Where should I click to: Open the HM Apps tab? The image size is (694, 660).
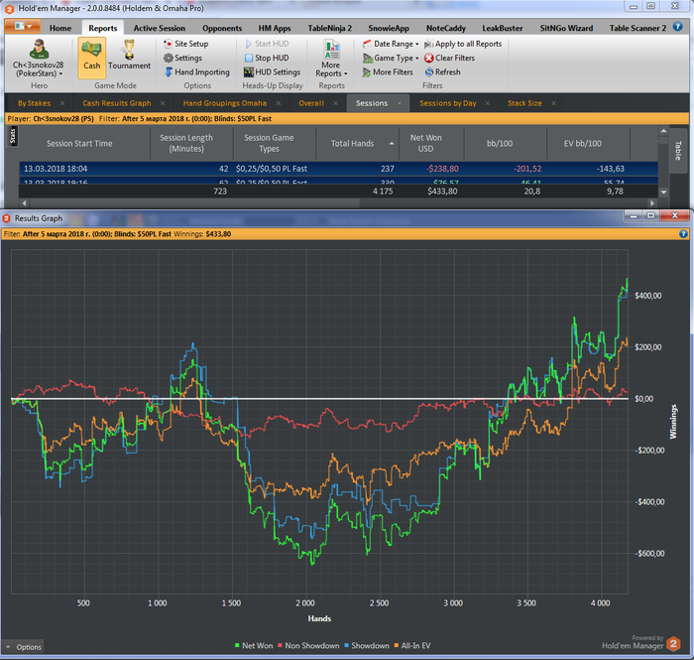[275, 28]
